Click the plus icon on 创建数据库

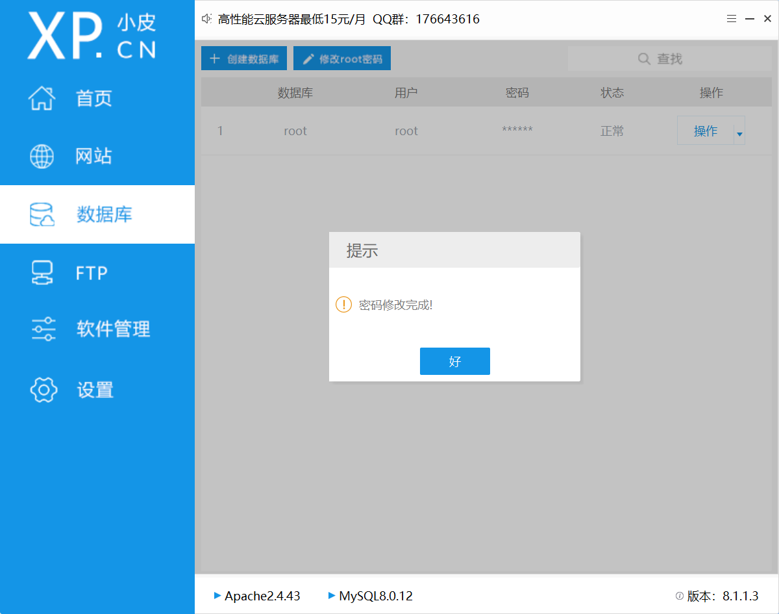(x=215, y=58)
